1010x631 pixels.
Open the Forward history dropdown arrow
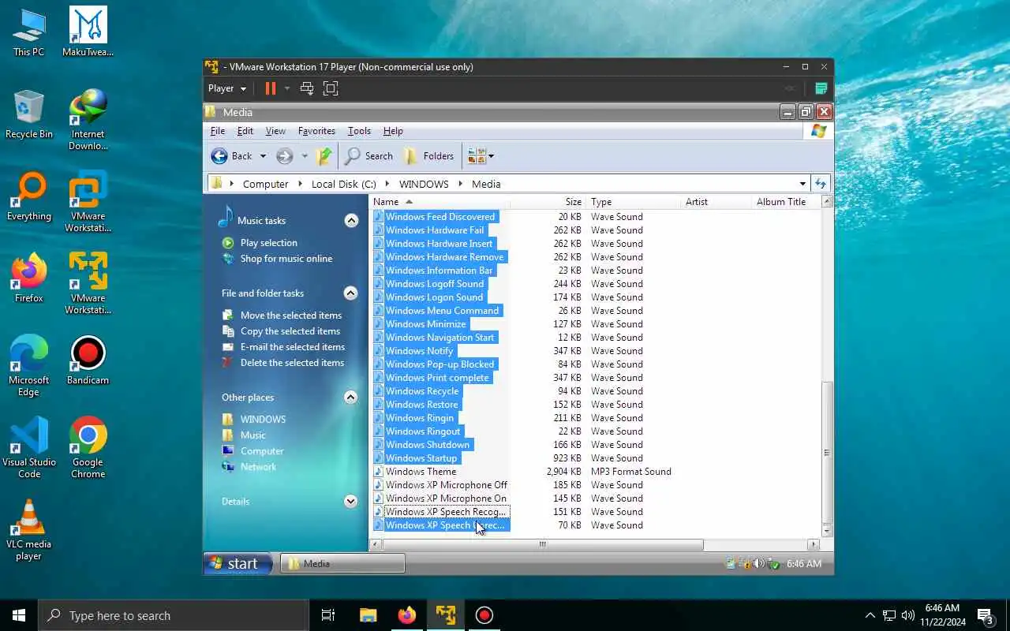305,156
